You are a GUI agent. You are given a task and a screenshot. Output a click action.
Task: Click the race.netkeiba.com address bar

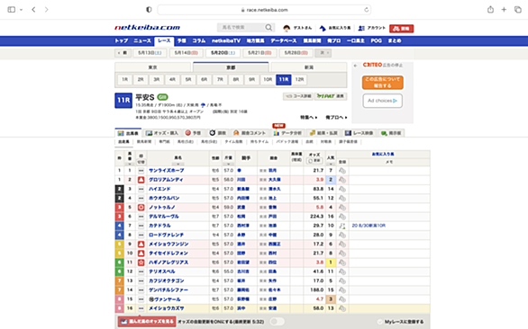click(264, 10)
